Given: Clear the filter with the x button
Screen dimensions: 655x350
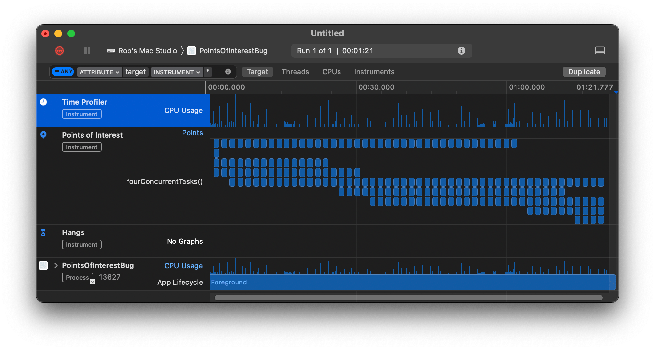Looking at the screenshot, I should pos(228,72).
